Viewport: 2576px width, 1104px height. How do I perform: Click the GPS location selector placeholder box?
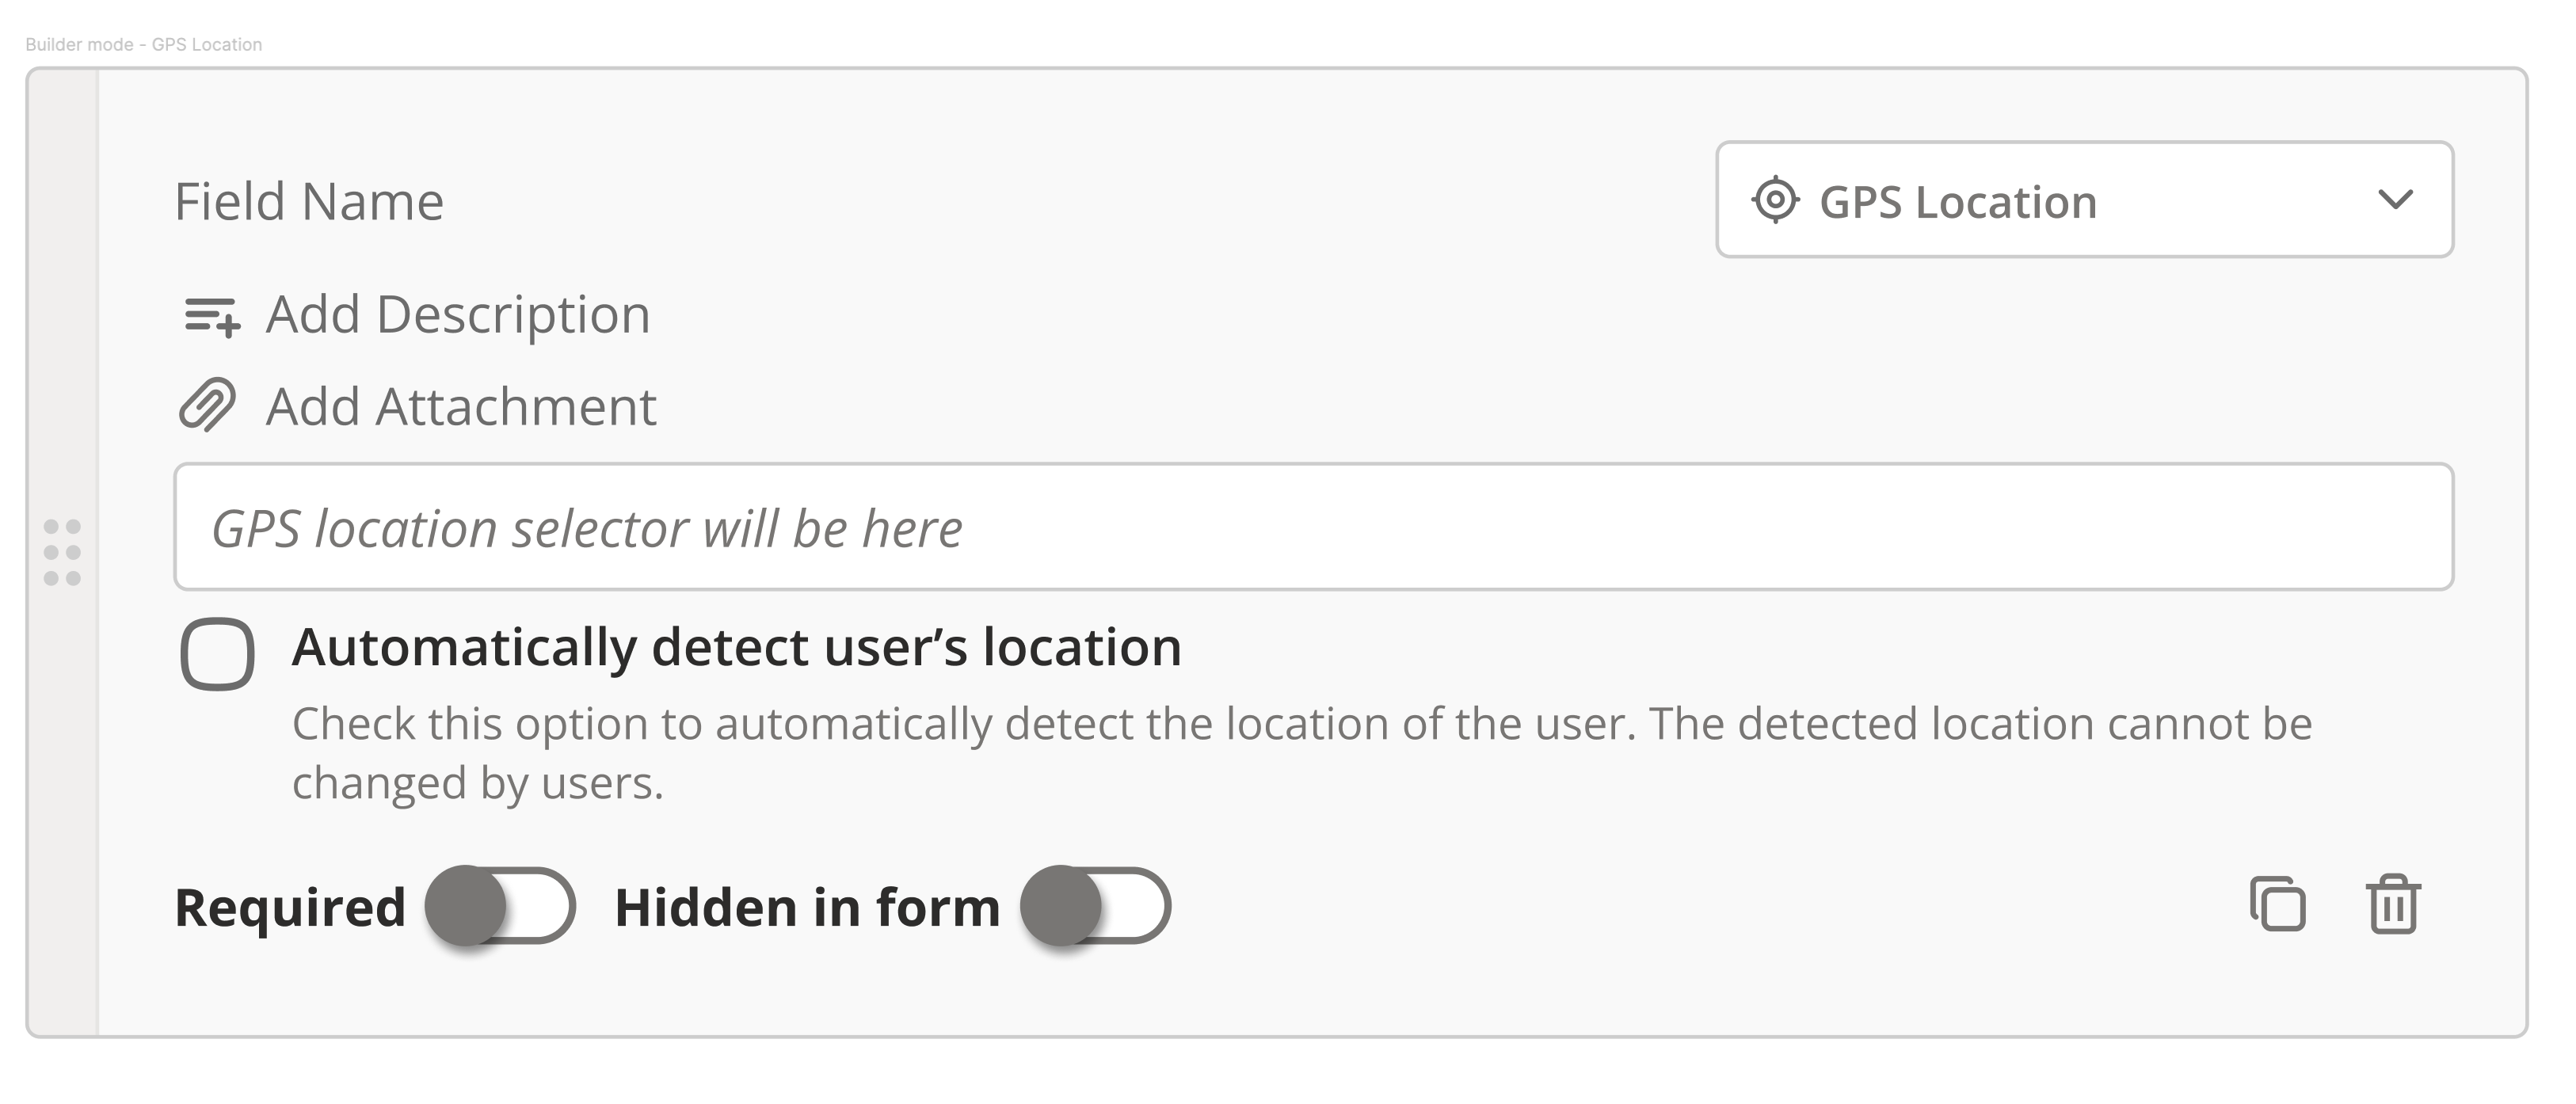1312,527
